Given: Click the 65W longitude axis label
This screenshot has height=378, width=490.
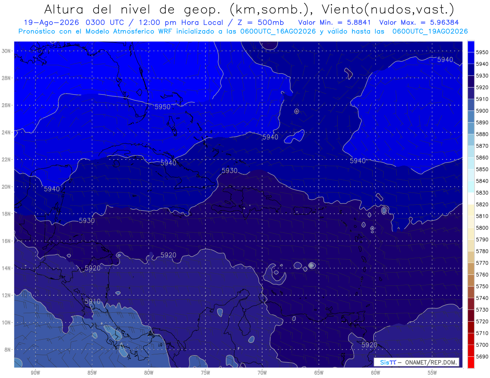Looking at the screenshot, I should (319, 373).
